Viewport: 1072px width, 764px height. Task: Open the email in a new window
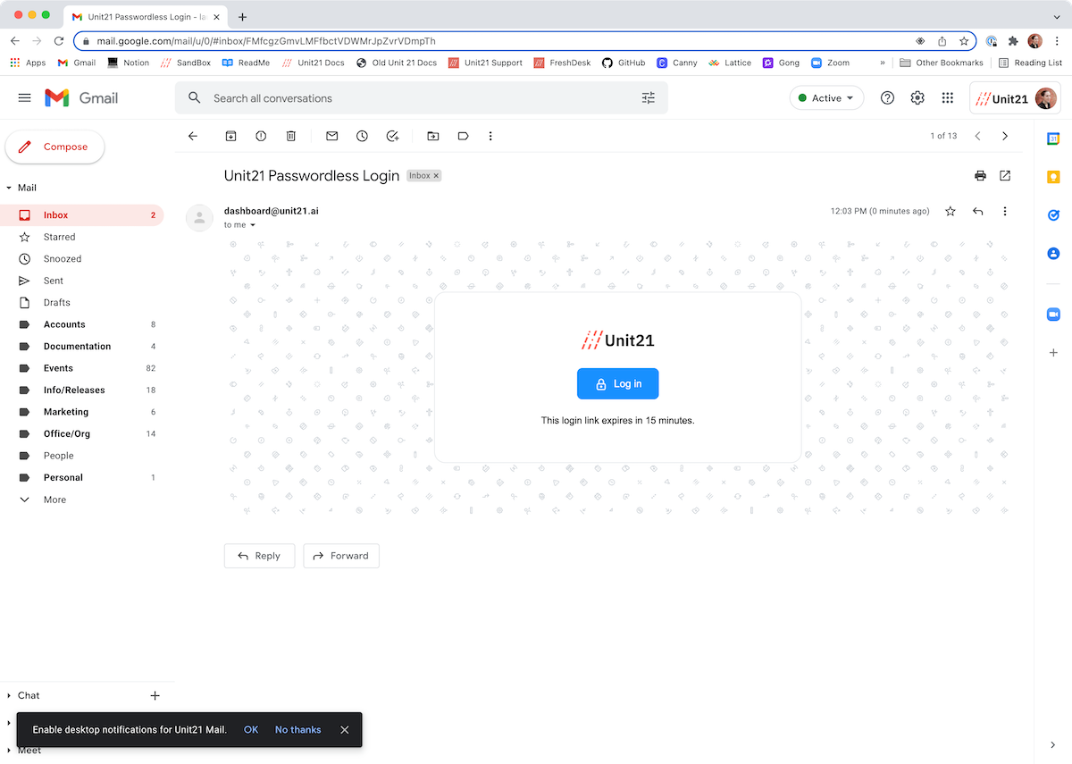(1005, 176)
